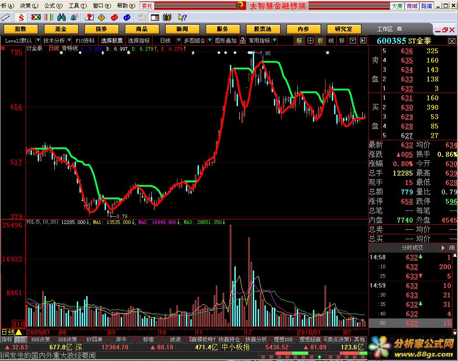
Task: Click the 日线 yellow triangle at bottom left
Action: [19, 332]
